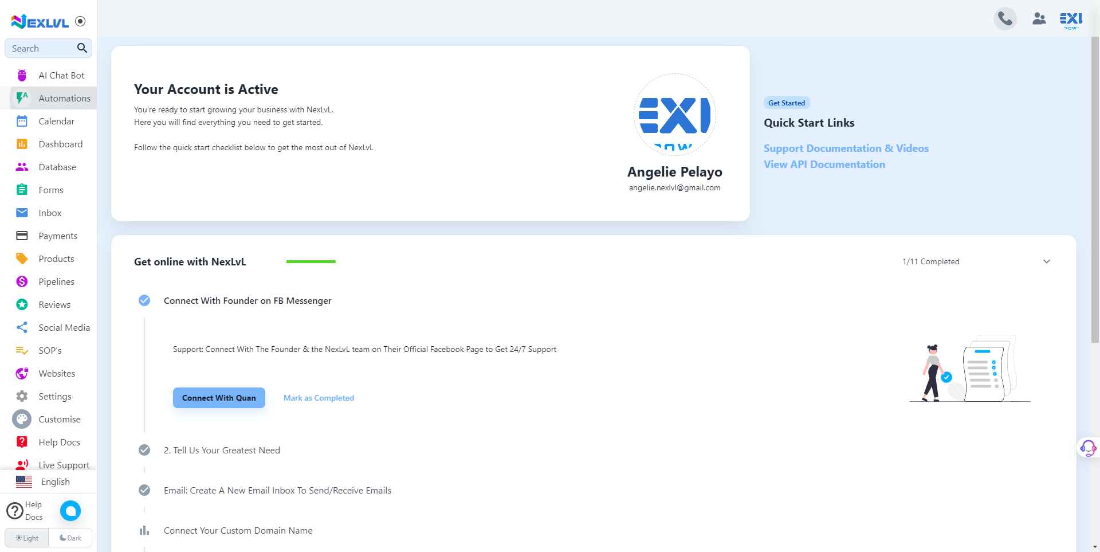Open the English language selector

(x=48, y=481)
